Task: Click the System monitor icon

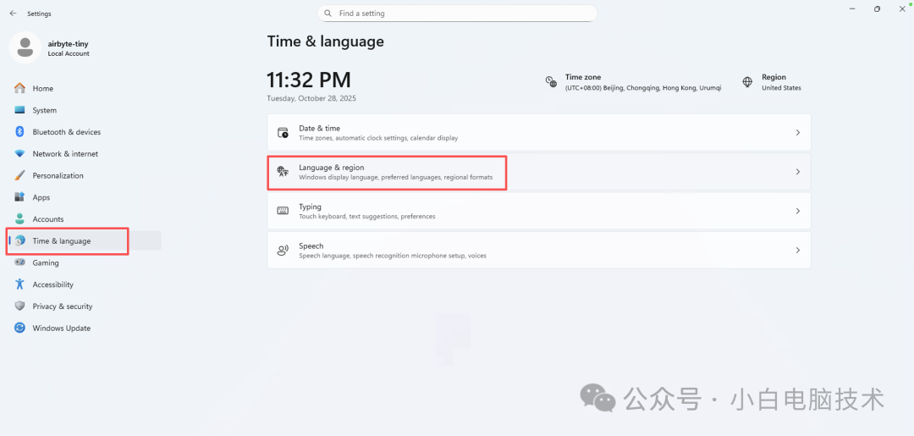Action: coord(19,110)
